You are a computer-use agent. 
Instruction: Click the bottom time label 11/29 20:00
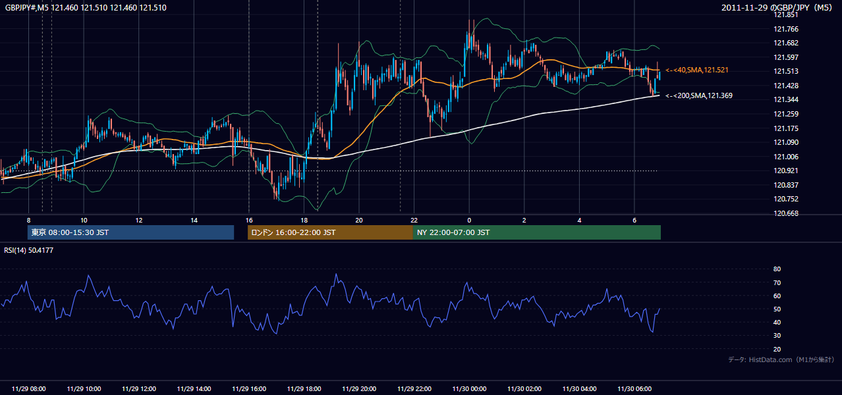[359, 388]
